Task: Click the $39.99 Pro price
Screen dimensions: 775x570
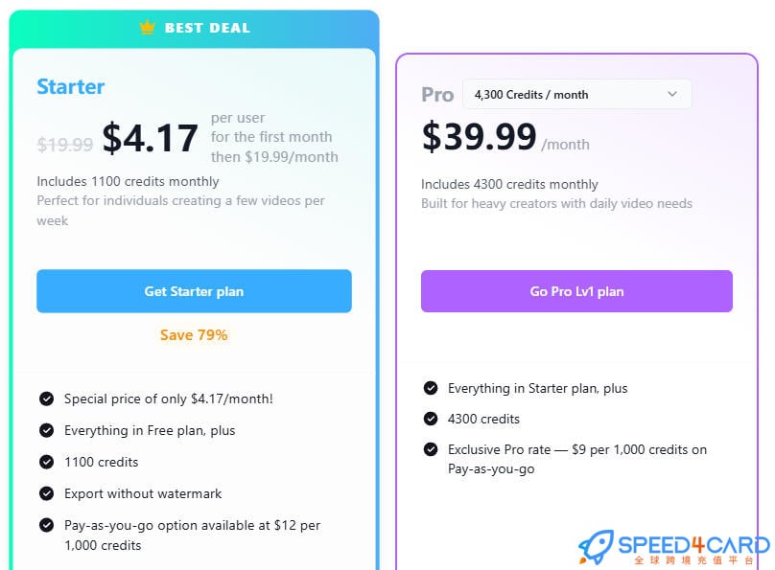Action: 479,137
